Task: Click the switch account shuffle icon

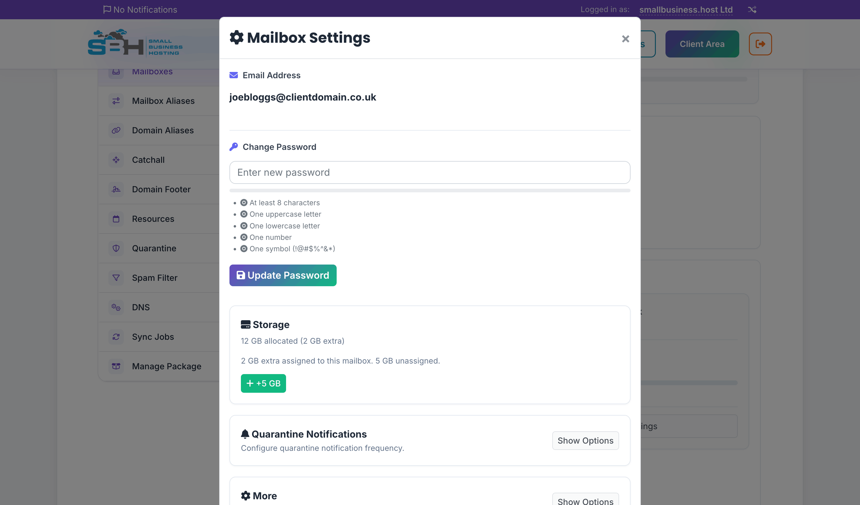Action: [752, 10]
